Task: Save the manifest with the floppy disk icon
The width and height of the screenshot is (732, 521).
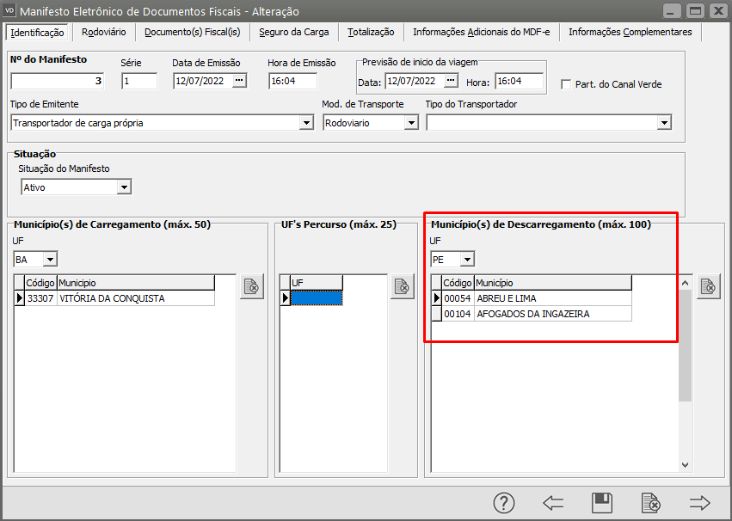Action: pyautogui.click(x=602, y=503)
